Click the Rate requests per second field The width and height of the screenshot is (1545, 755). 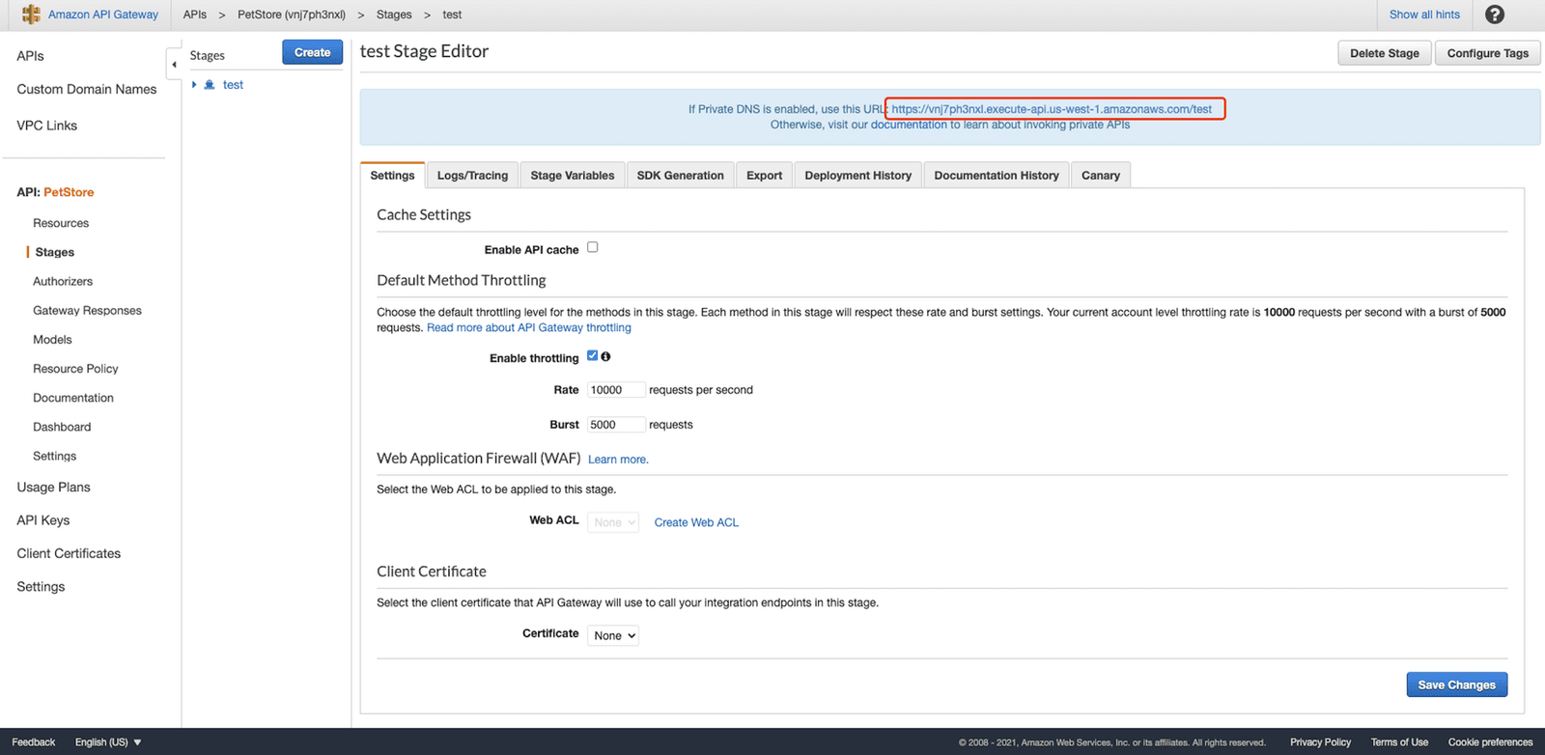[616, 390]
